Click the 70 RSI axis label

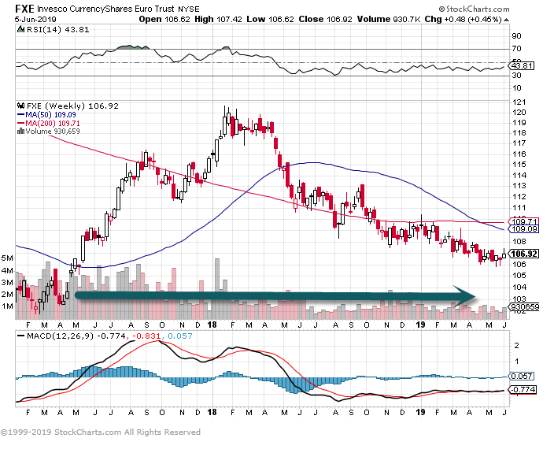[x=516, y=49]
